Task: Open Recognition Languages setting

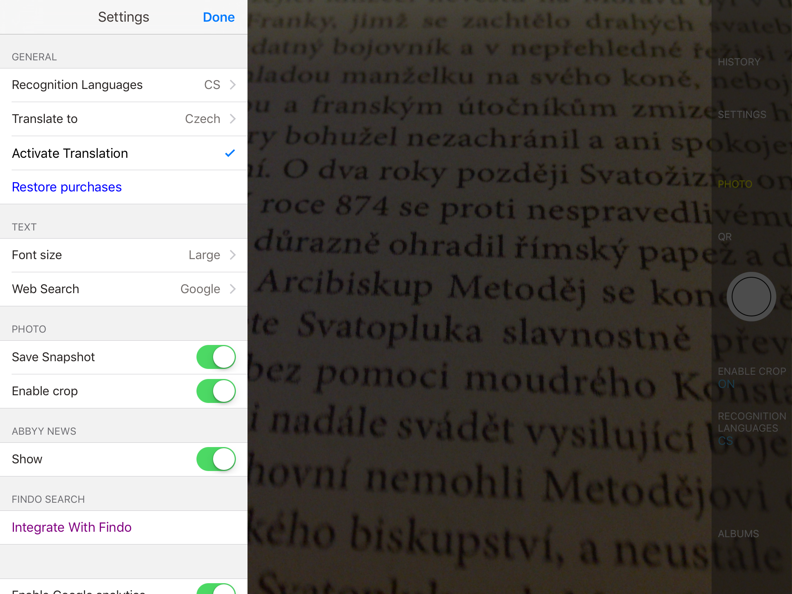Action: click(x=124, y=85)
